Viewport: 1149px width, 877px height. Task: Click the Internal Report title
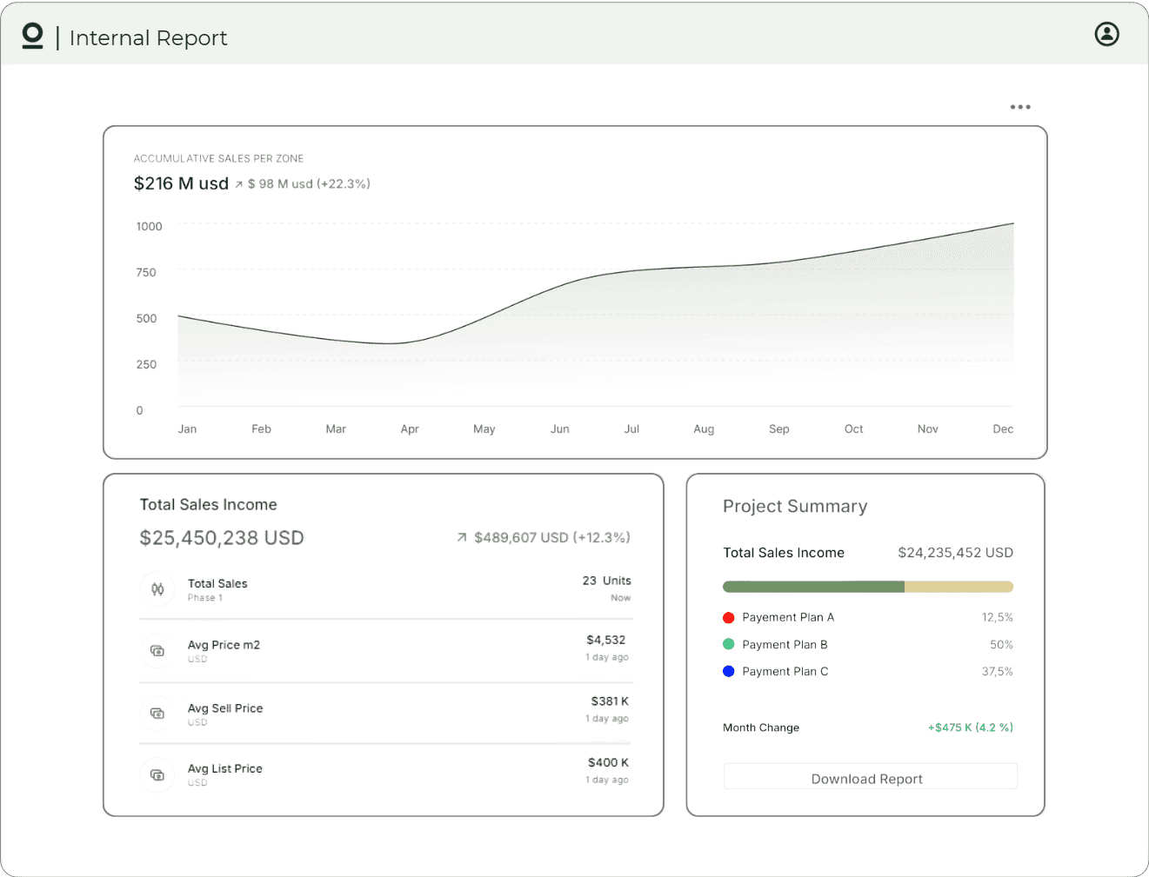[x=148, y=38]
